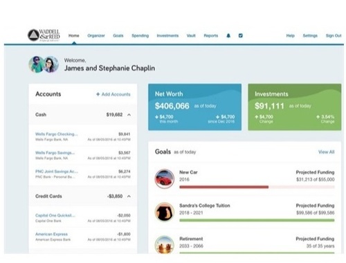The height and width of the screenshot is (263, 346).
Task: Click Add Accounts
Action: 116,94
